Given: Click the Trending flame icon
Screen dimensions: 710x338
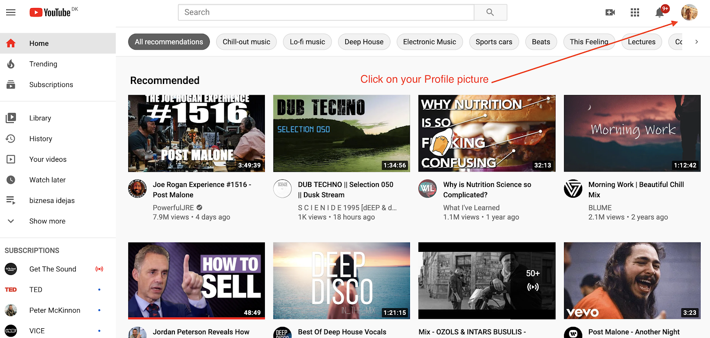Looking at the screenshot, I should 11,64.
